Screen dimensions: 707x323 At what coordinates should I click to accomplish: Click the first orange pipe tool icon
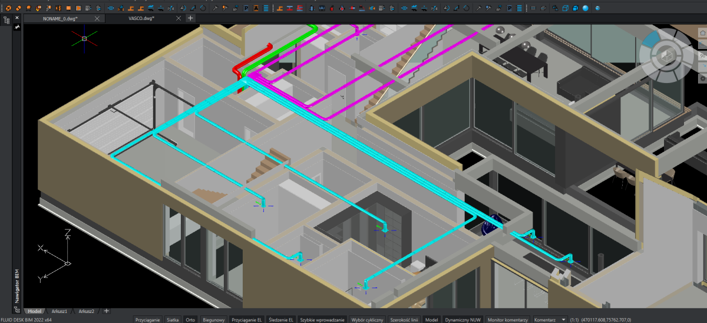pos(9,8)
